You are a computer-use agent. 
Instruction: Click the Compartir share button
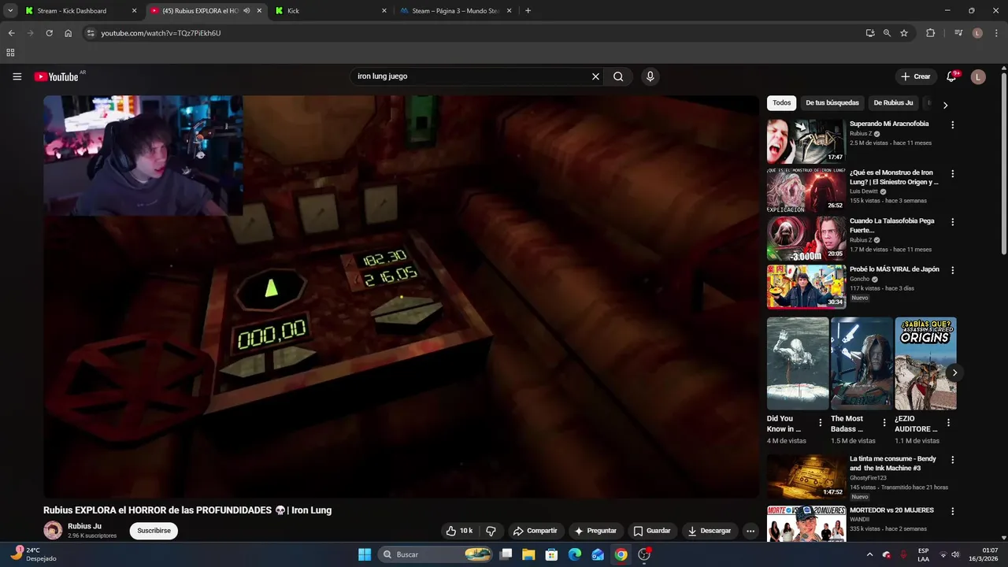(x=535, y=531)
